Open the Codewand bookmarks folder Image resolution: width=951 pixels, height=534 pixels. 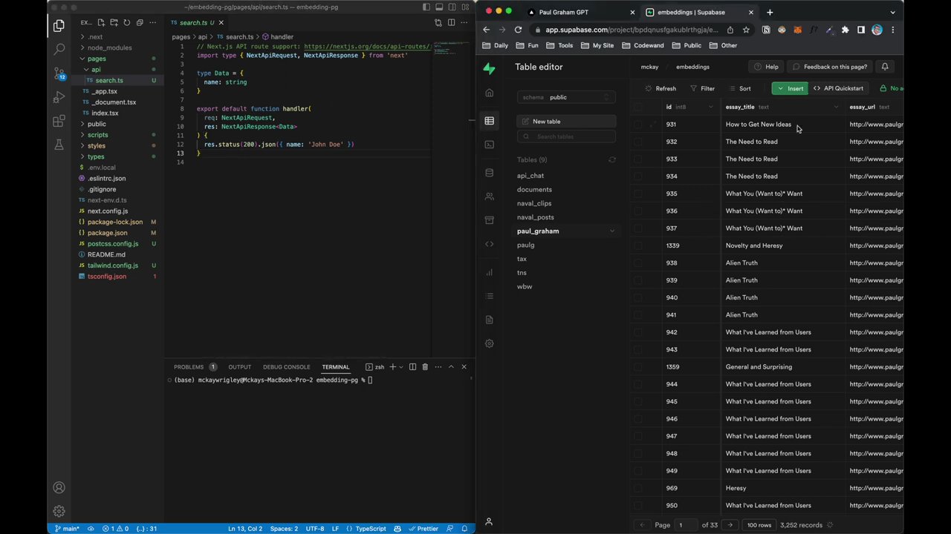tap(643, 45)
